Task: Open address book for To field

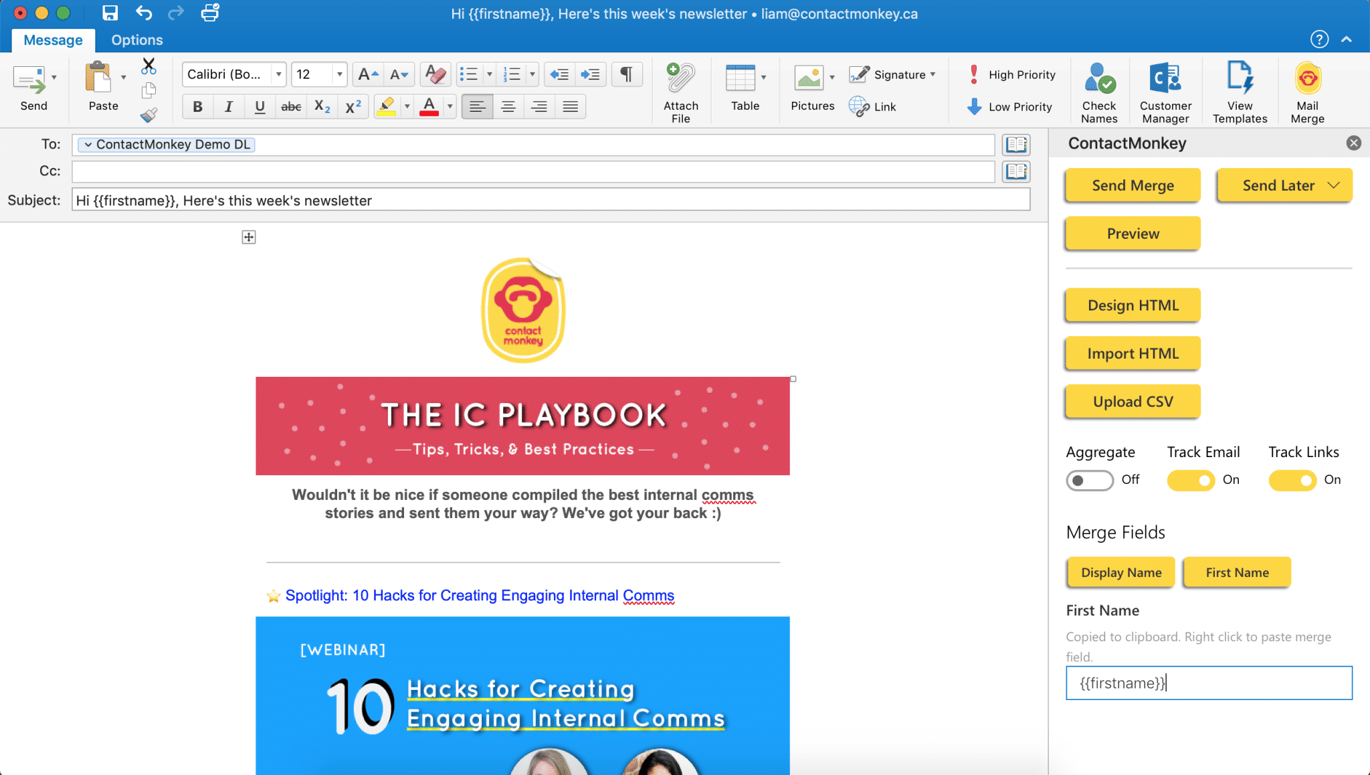Action: click(1016, 145)
